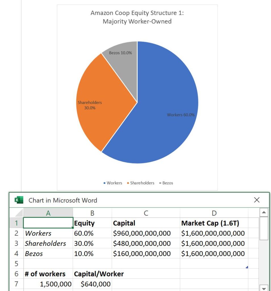The image size is (271, 291).
Task: Click the Select All corner triangle in the sheet
Action: click(19, 213)
